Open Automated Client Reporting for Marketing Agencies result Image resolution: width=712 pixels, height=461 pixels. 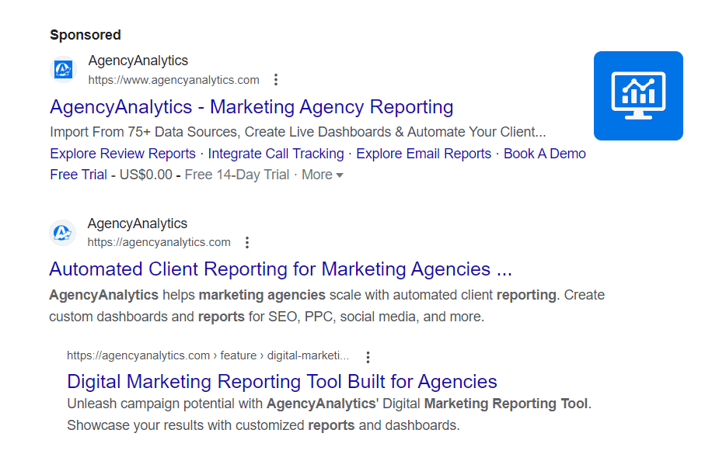tap(281, 269)
